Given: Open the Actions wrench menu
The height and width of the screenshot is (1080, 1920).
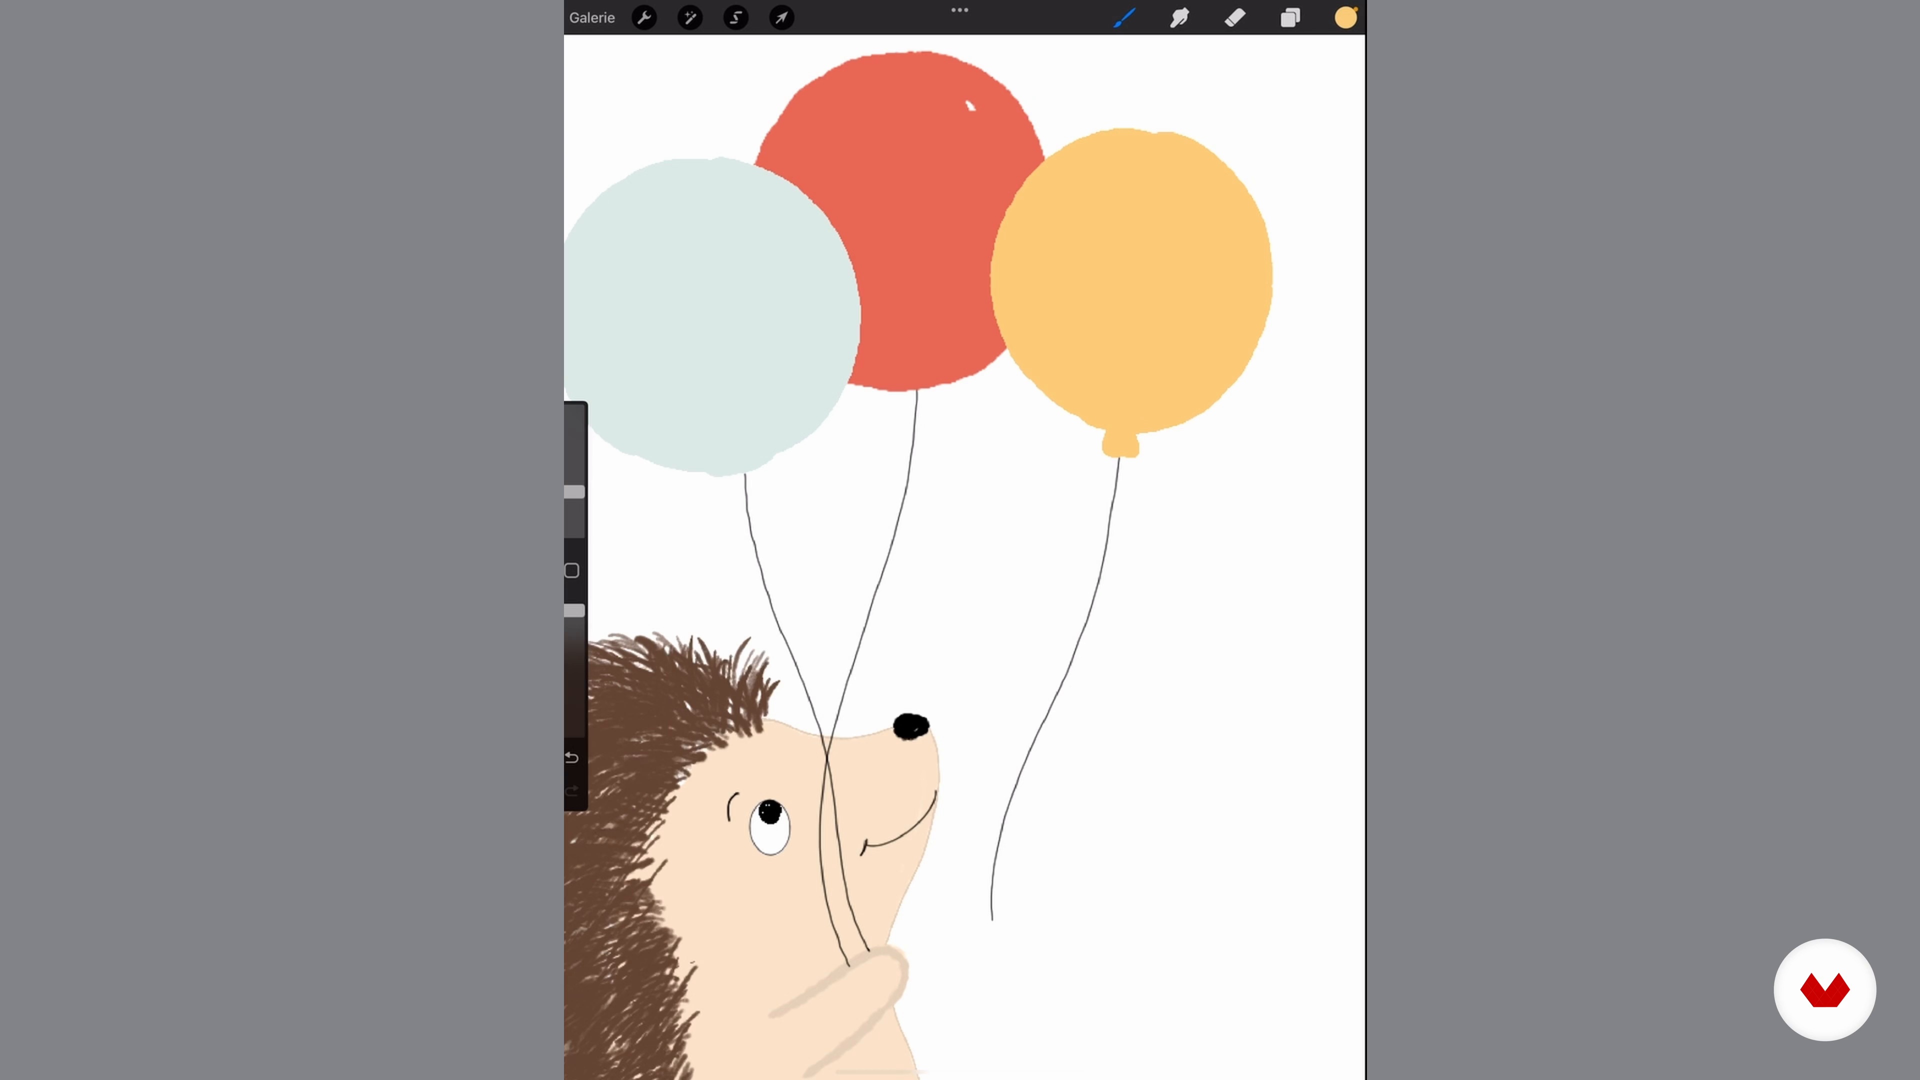Looking at the screenshot, I should 644,17.
